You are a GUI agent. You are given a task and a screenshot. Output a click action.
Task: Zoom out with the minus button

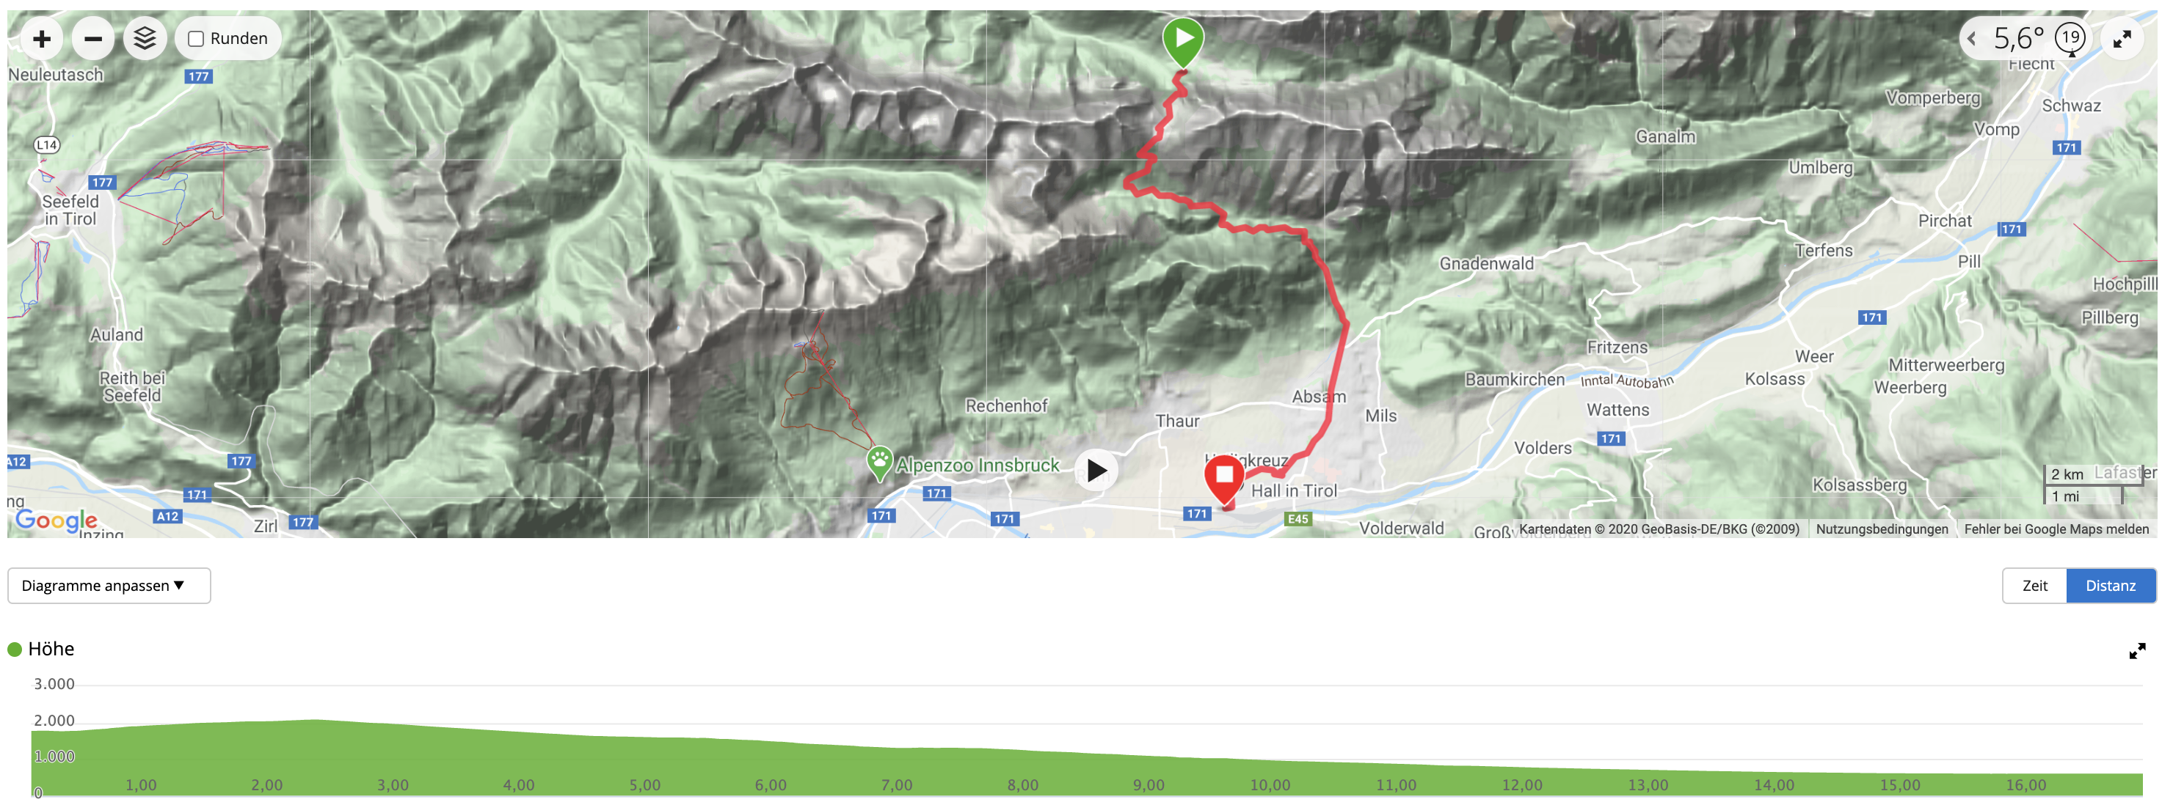click(x=93, y=39)
